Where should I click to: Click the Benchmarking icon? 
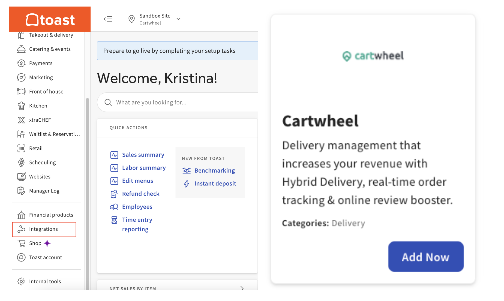coord(187,171)
